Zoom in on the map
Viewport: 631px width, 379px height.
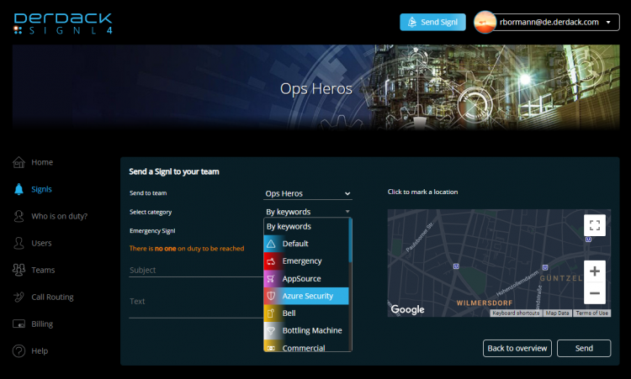coord(595,271)
